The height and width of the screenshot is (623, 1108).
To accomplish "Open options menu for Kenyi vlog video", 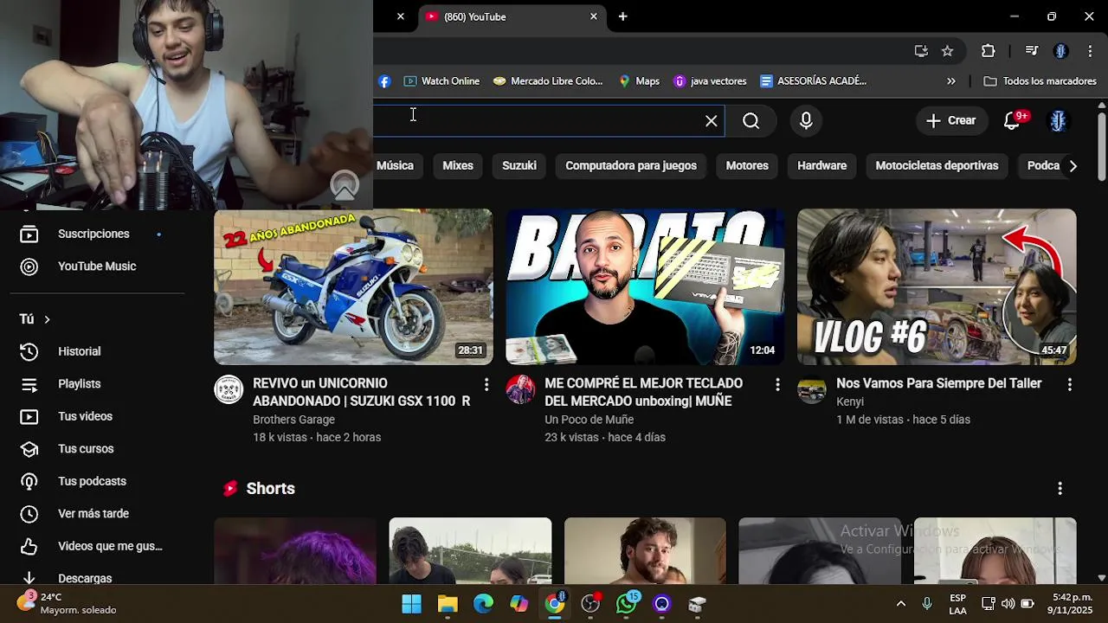I will click(1069, 384).
